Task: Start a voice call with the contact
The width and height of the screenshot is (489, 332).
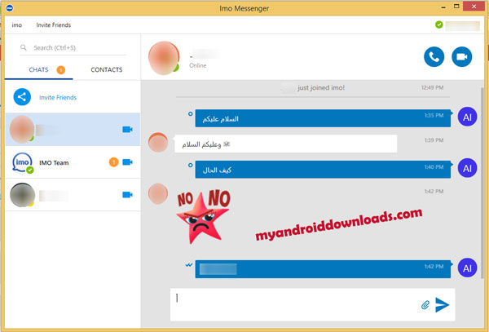Action: click(434, 57)
